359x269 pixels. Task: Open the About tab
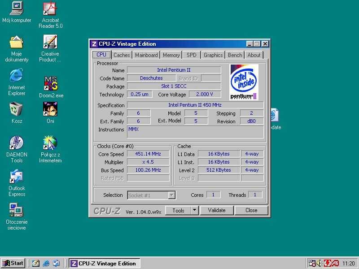[x=254, y=55]
